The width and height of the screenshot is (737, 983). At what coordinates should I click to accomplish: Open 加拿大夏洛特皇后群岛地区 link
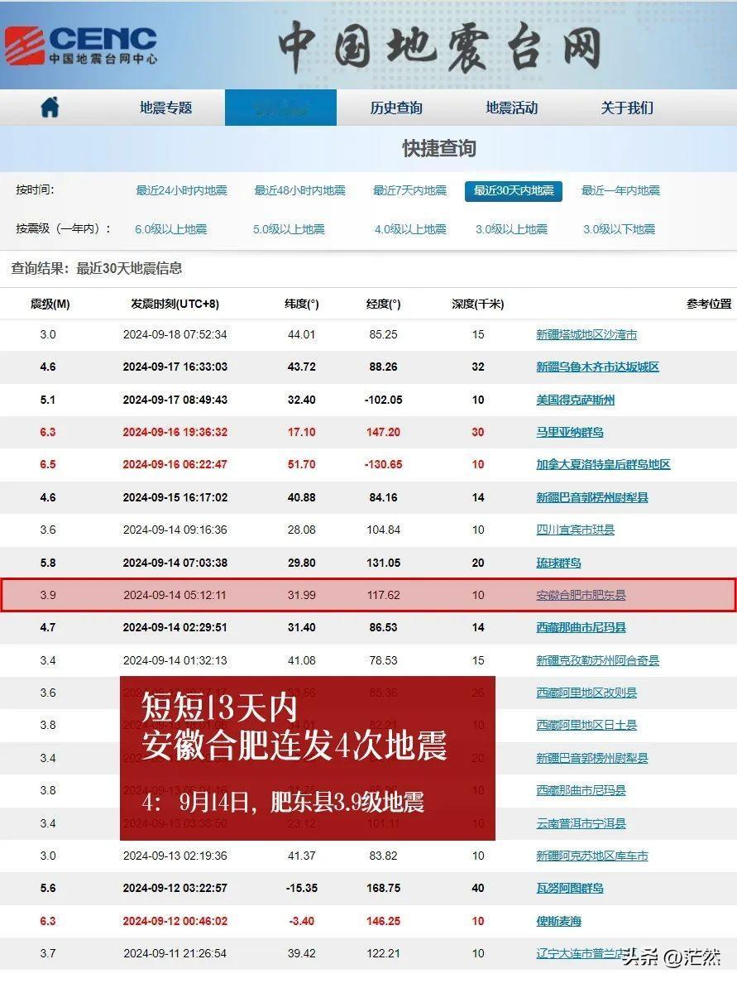click(x=603, y=464)
